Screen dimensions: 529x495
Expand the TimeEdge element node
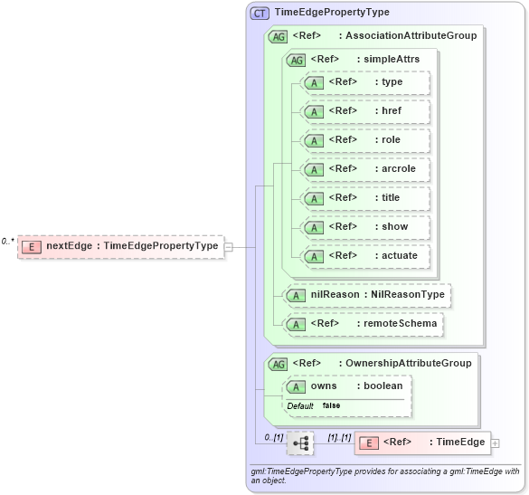click(495, 443)
